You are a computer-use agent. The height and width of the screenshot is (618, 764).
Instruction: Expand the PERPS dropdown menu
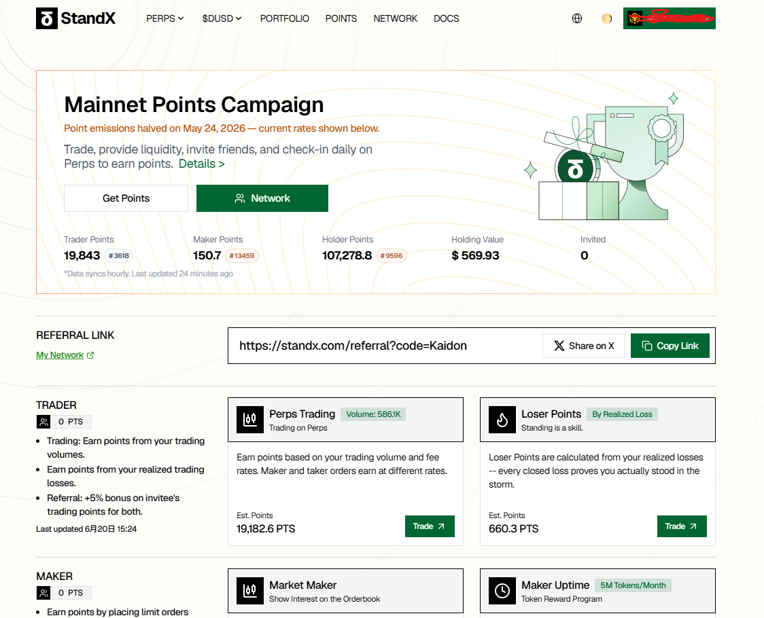[x=165, y=18]
